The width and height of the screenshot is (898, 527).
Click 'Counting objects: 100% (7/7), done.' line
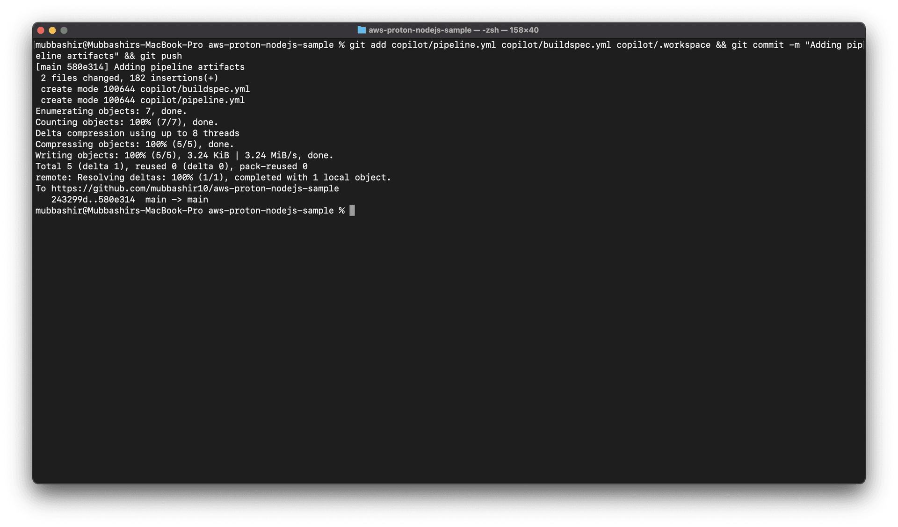pos(127,123)
